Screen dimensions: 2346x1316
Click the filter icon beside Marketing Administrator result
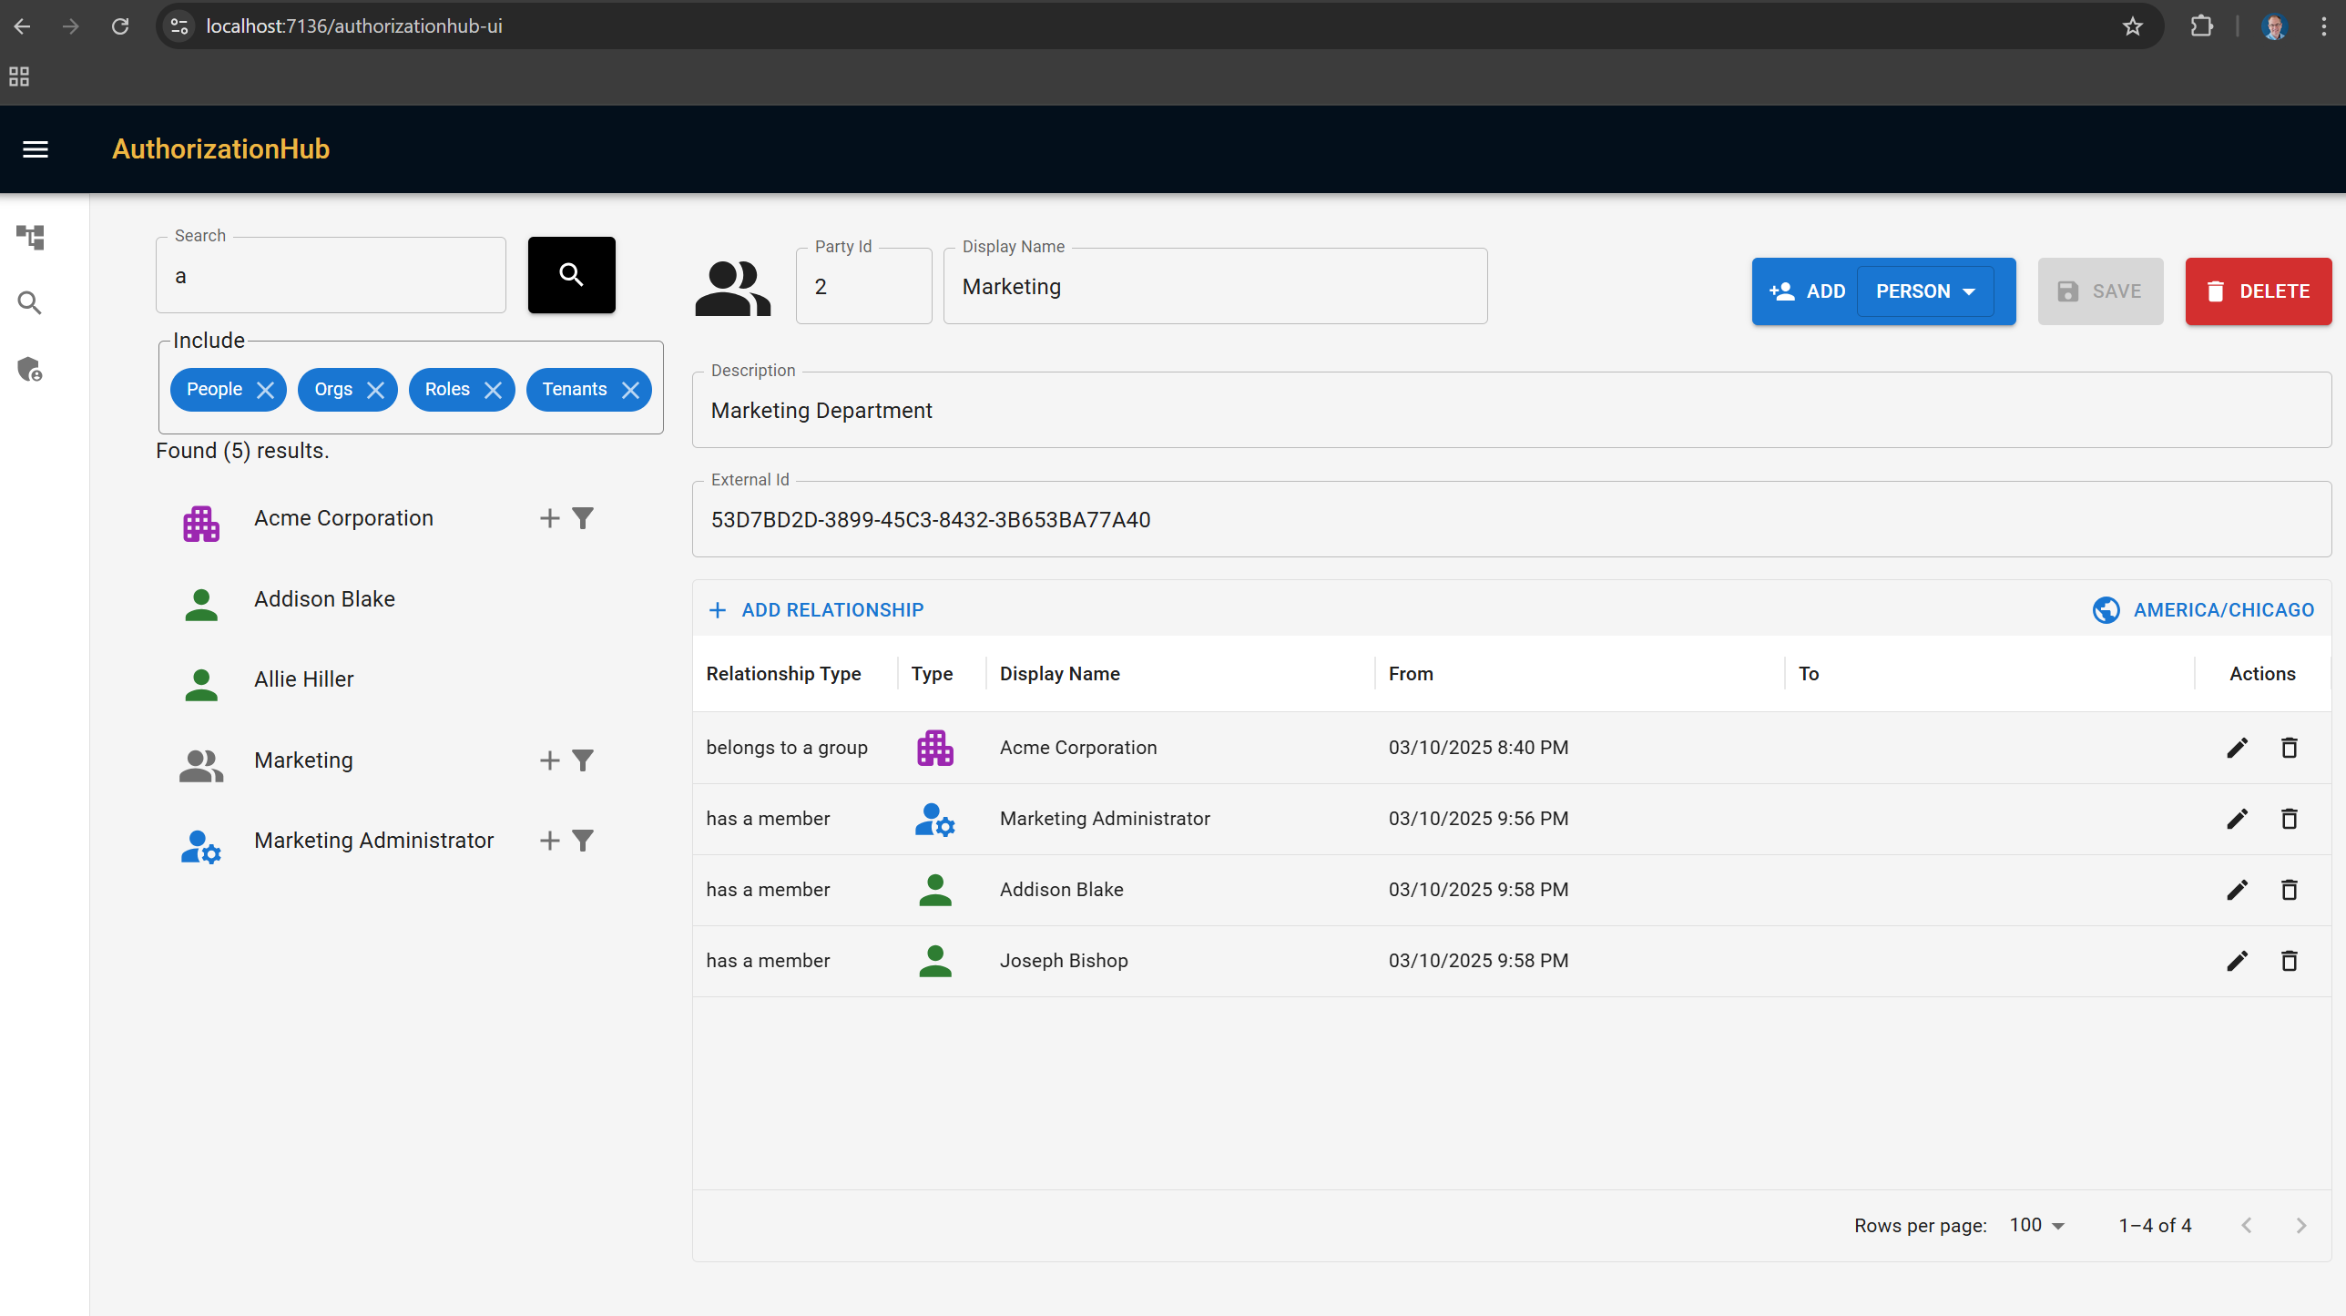coord(583,841)
